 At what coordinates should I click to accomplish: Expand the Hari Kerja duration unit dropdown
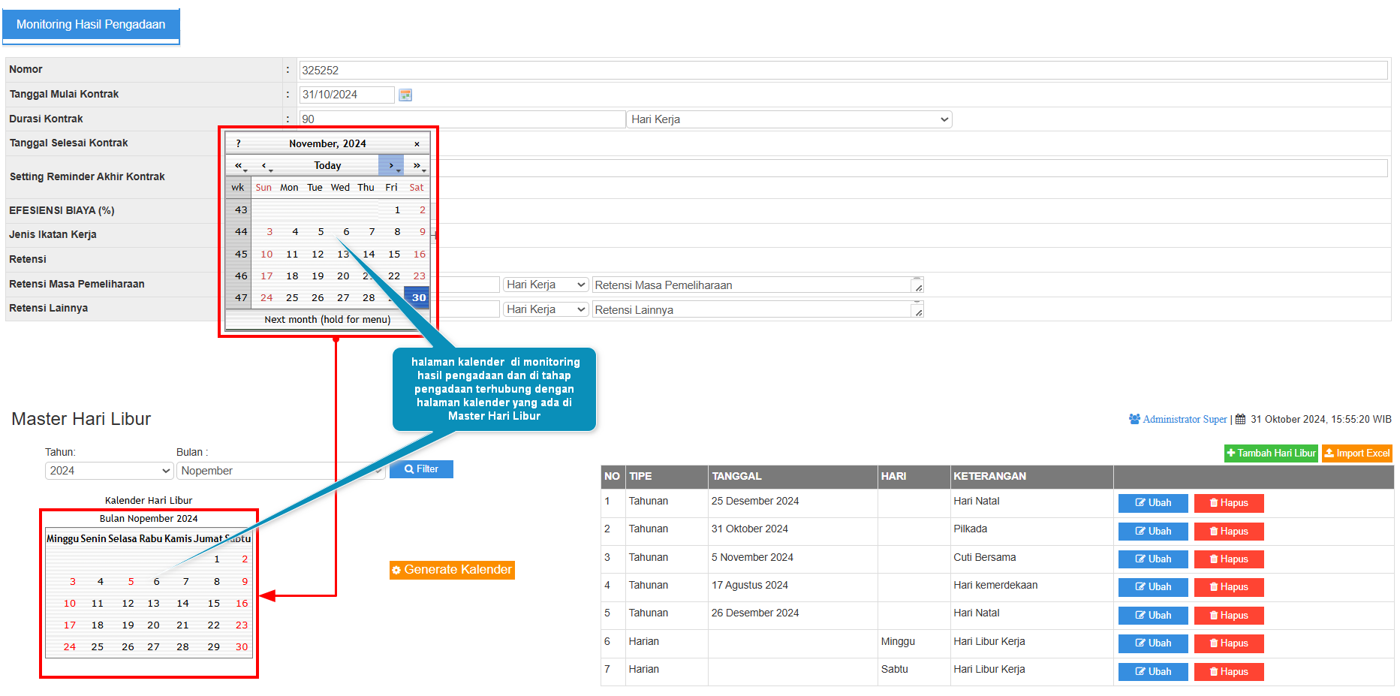click(789, 119)
